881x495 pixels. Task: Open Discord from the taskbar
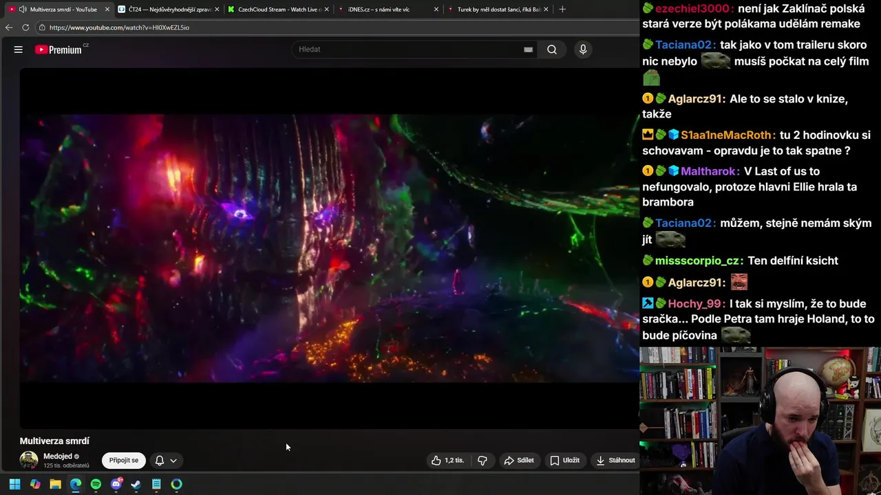click(x=116, y=484)
